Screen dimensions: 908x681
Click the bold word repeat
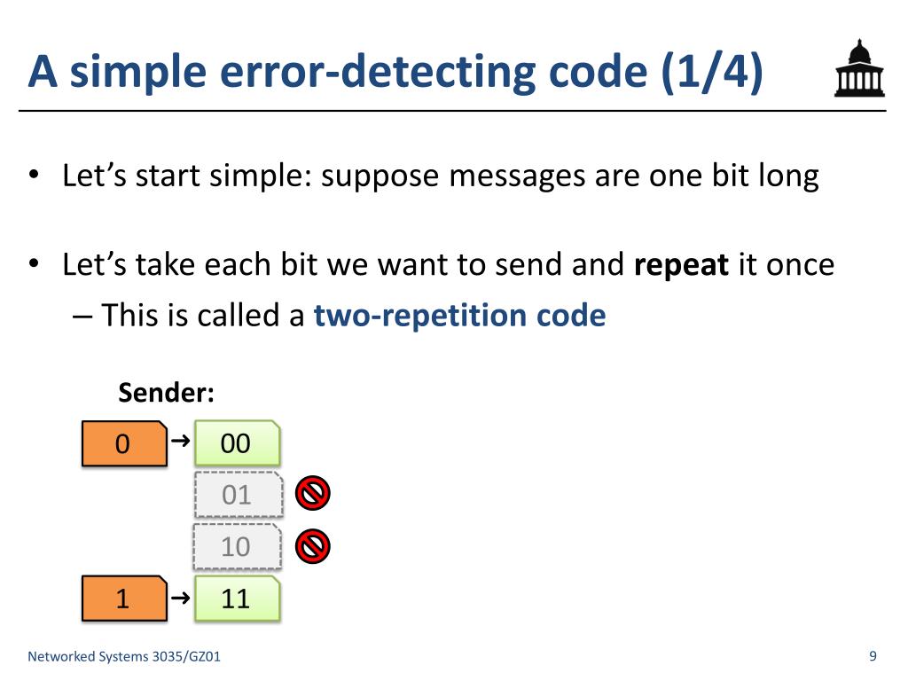click(681, 265)
